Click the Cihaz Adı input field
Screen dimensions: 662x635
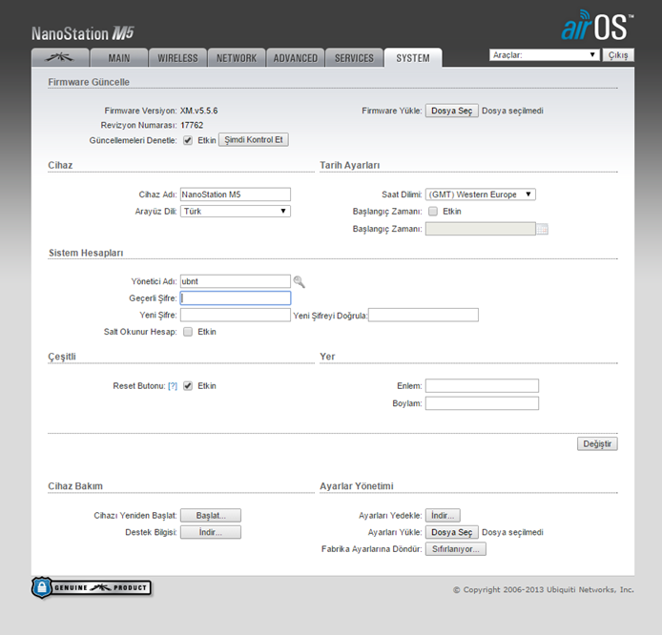236,195
